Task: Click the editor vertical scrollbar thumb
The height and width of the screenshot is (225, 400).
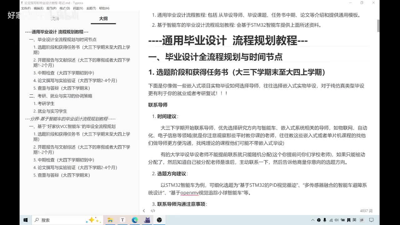Action: (x=378, y=26)
